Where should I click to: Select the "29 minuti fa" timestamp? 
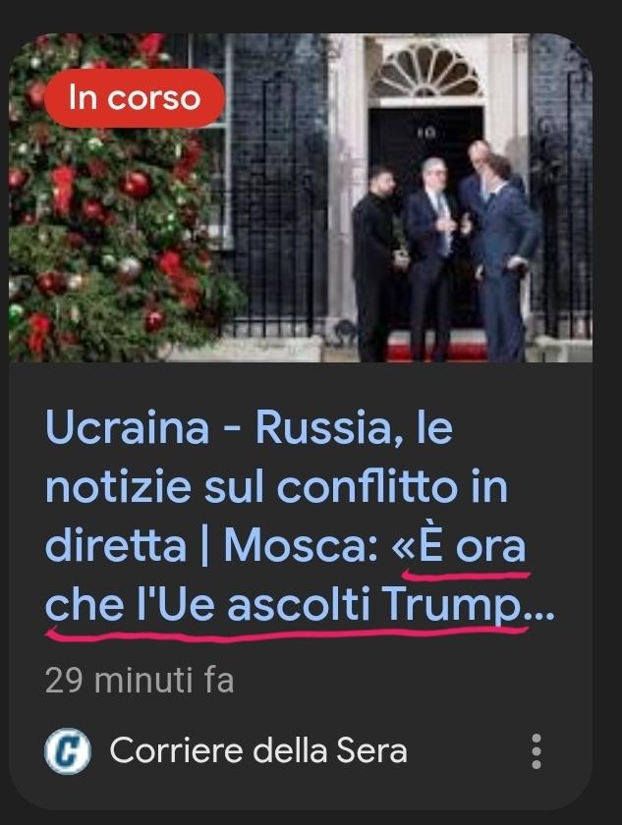(140, 681)
